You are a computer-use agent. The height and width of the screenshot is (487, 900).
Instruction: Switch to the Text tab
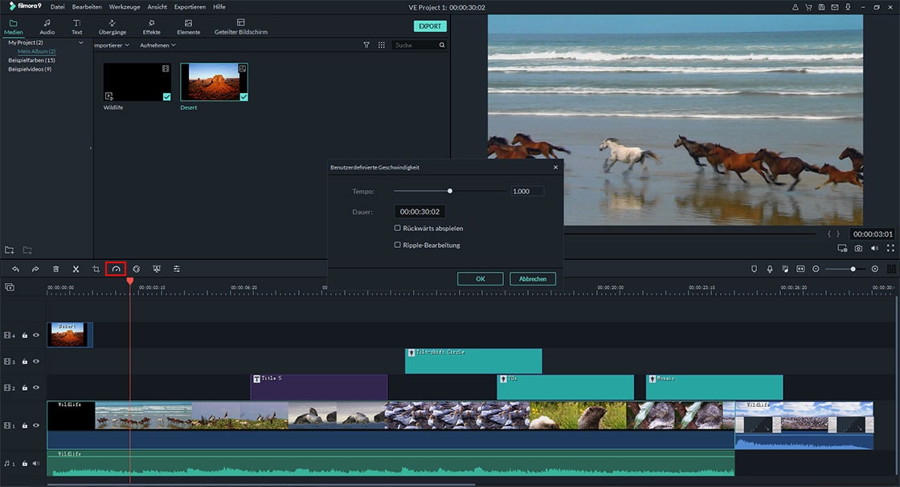tap(76, 27)
